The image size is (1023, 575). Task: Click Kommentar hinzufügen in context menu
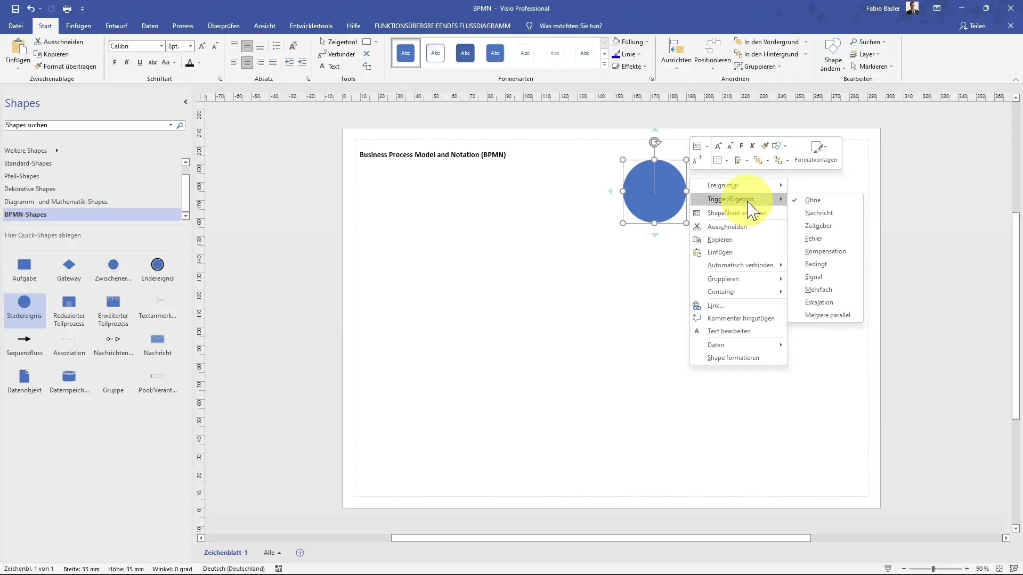coord(738,318)
